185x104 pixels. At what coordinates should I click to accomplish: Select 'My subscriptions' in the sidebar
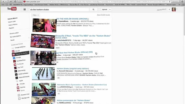[x=15, y=36]
